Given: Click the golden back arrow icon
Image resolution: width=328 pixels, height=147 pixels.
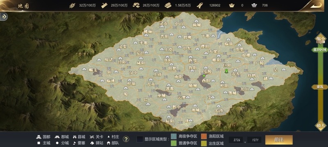Looking at the screenshot, I should (316, 5).
